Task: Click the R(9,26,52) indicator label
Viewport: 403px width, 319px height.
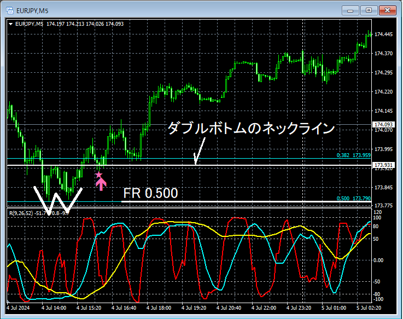Action: click(x=21, y=213)
